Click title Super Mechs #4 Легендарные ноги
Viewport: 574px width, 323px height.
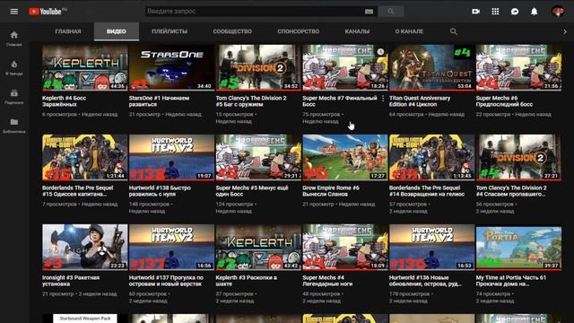tap(327, 281)
